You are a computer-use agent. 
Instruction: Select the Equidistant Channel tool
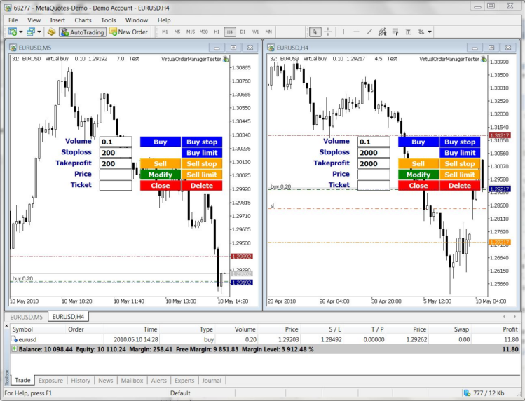[383, 32]
